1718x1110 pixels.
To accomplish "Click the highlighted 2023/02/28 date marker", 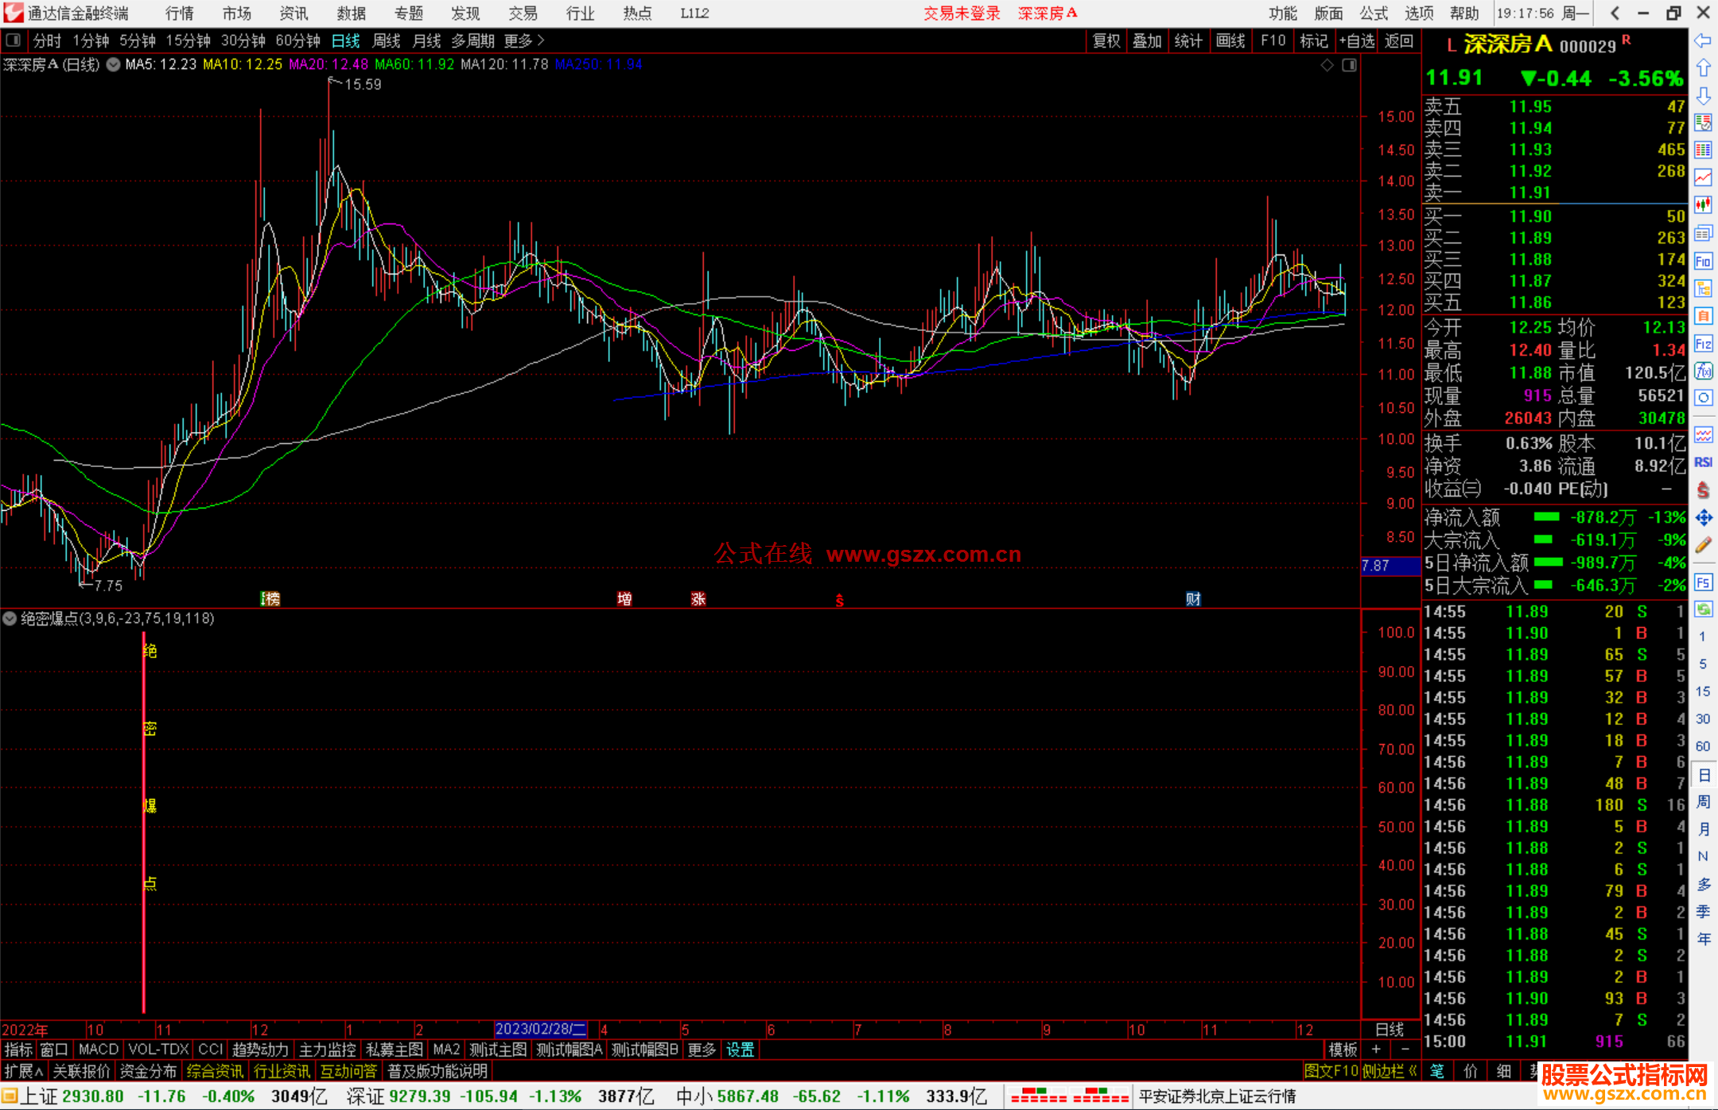I will 540,1029.
